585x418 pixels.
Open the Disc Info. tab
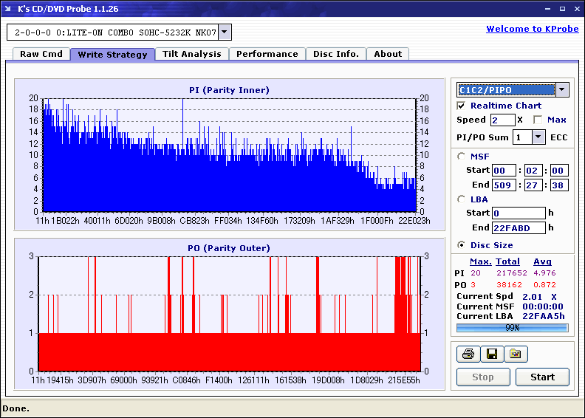tap(336, 54)
